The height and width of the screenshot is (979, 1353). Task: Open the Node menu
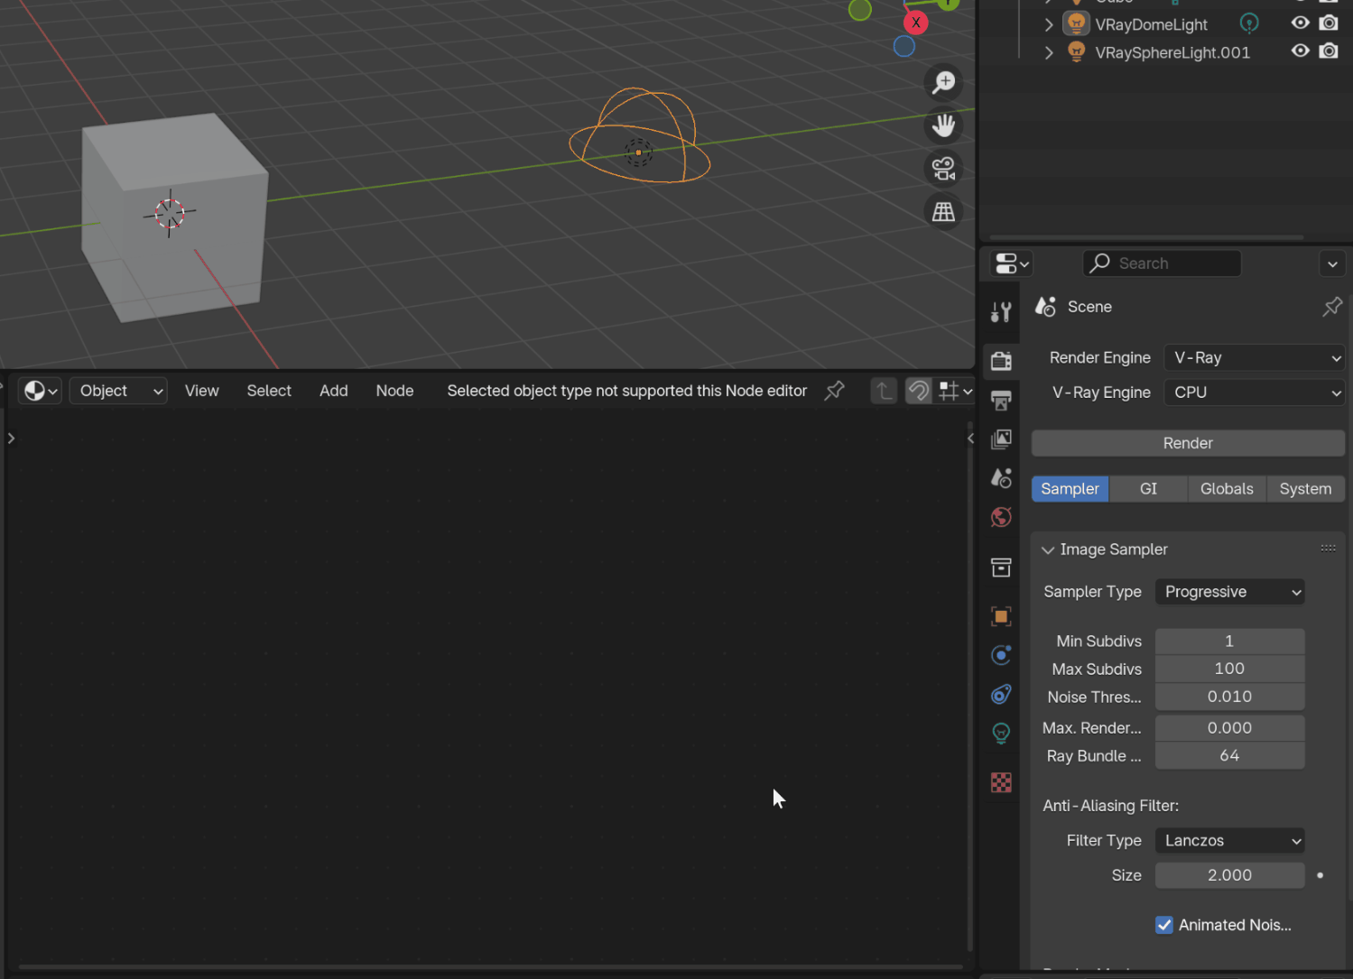[x=394, y=391]
